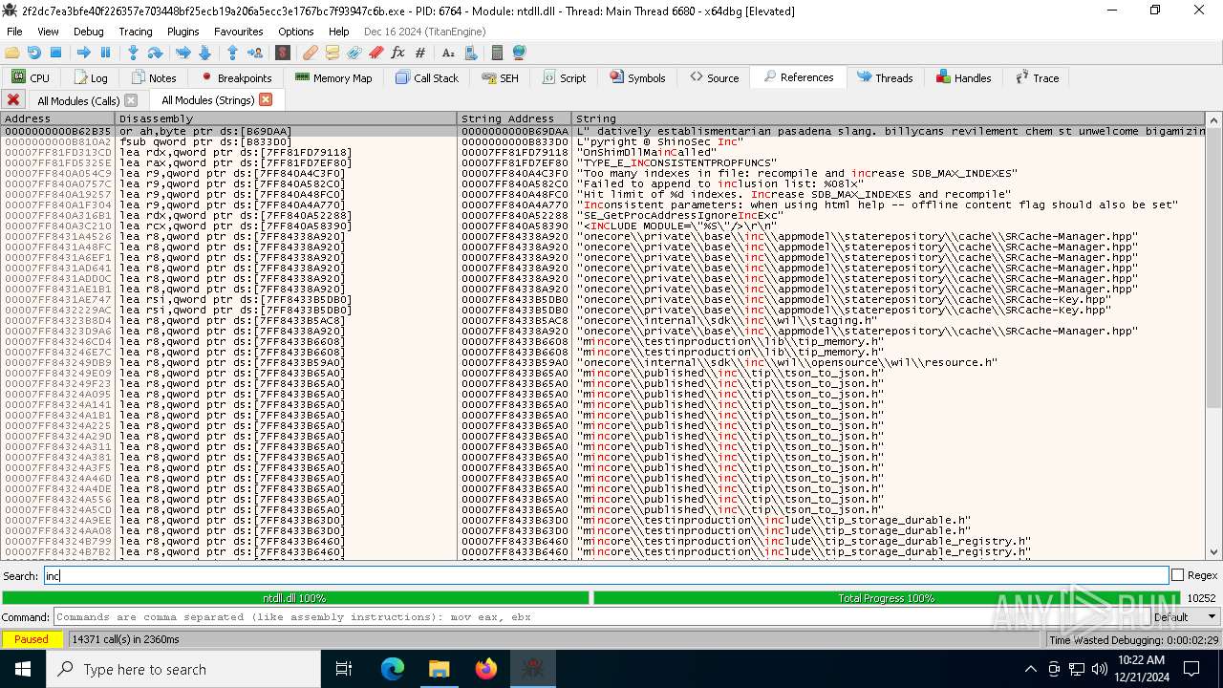This screenshot has width=1223, height=688.
Task: Click the Trace Into toolbar icon
Action: pos(183,53)
